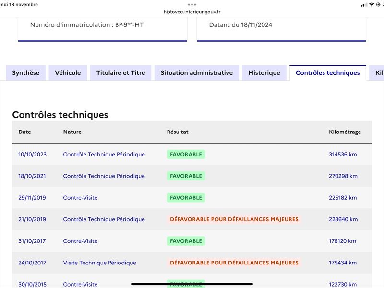This screenshot has height=288, width=384.
Task: Click the DÉFAVORABLE badge for 21/10/2019
Action: (x=234, y=219)
